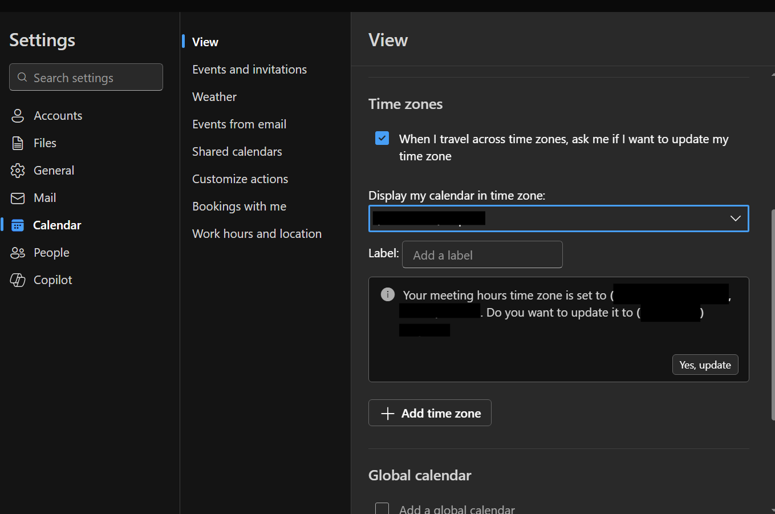
Task: Click Add time zone
Action: 429,412
